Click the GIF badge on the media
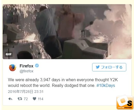 point(9,54)
